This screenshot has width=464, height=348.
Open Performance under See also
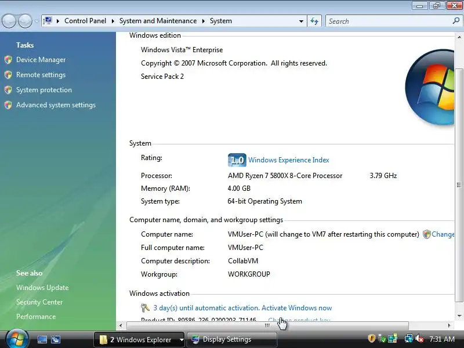(36, 317)
